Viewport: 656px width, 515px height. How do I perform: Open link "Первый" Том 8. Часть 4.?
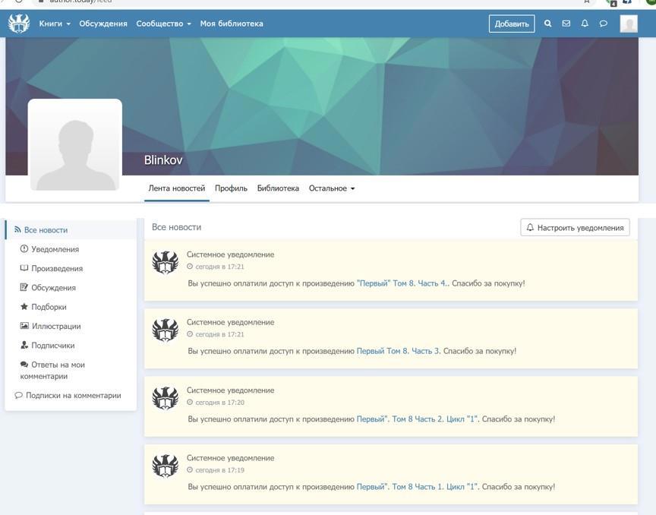(402, 283)
